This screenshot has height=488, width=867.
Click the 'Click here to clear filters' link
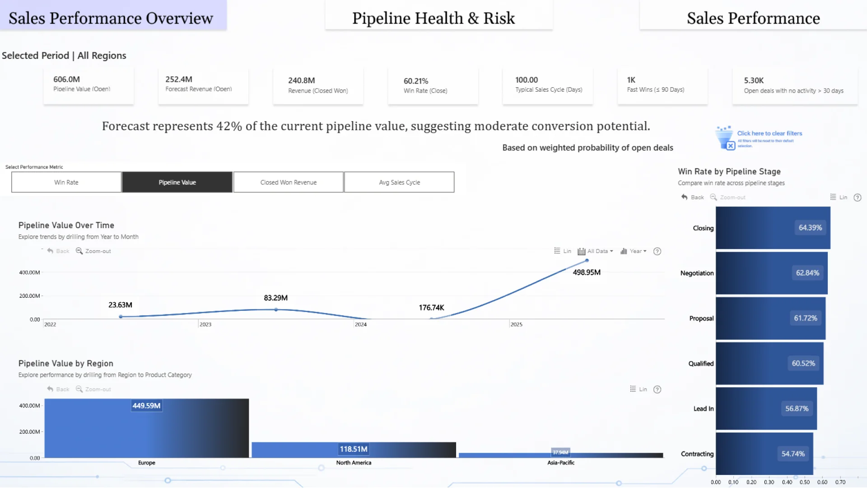tap(769, 133)
